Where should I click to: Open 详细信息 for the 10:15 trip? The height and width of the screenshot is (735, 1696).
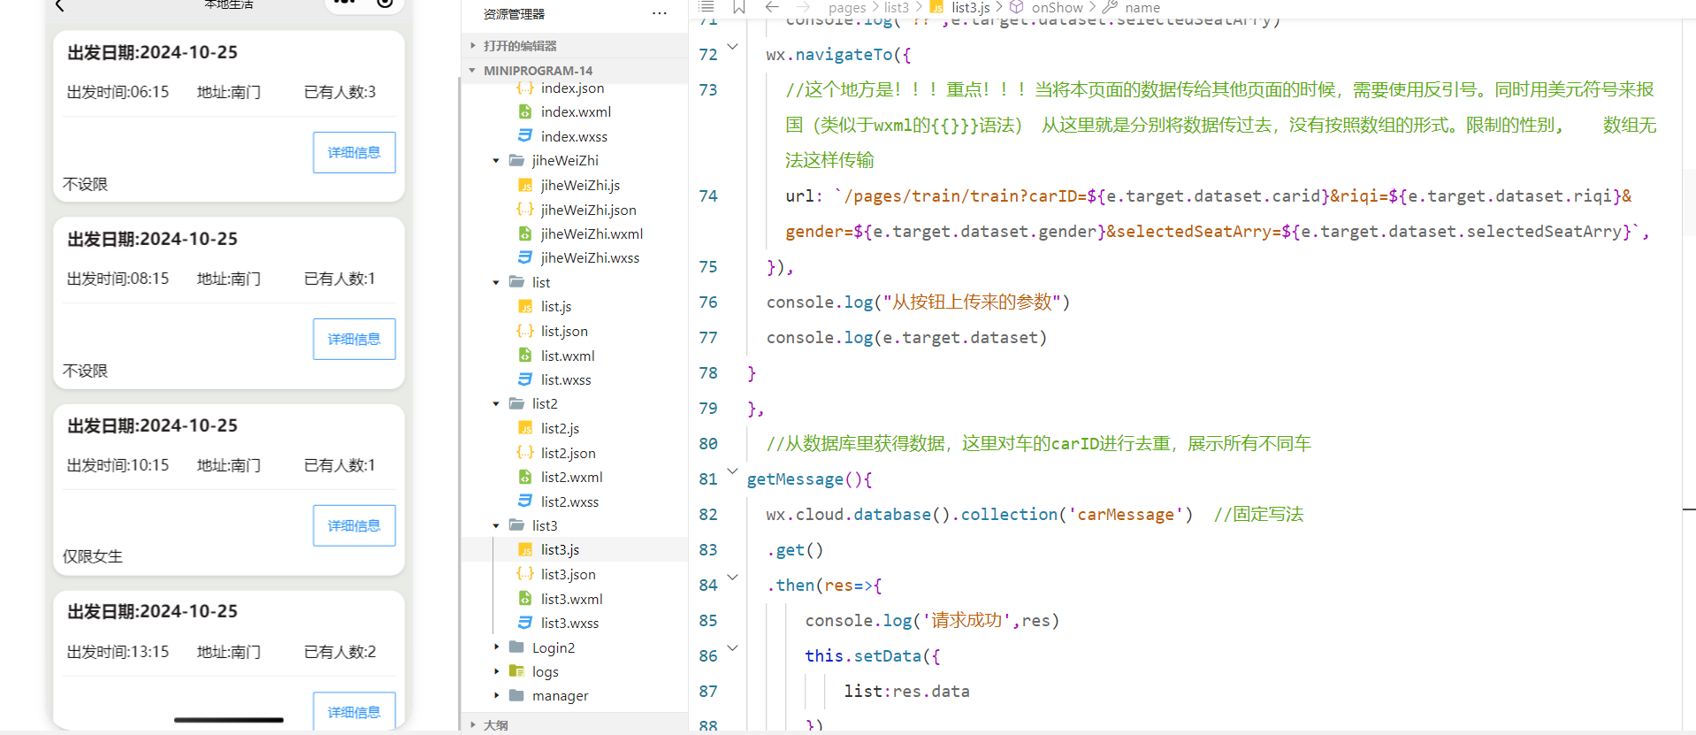click(354, 525)
